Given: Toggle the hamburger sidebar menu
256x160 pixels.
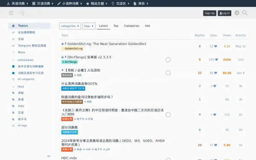Looking at the screenshot, I should 11,13.
